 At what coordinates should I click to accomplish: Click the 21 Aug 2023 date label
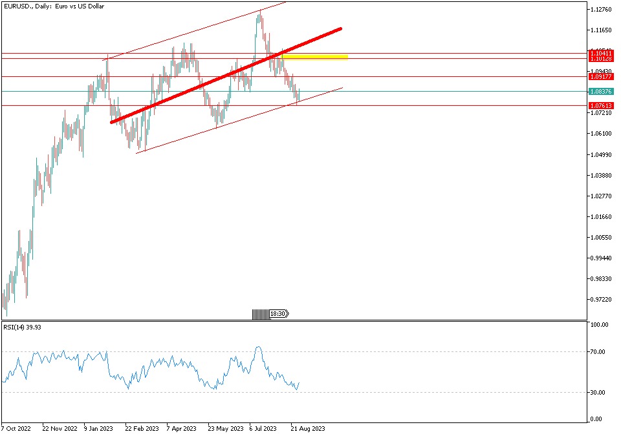(307, 428)
